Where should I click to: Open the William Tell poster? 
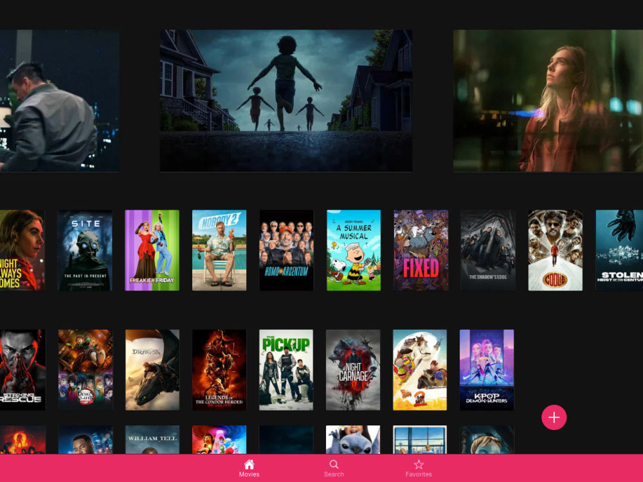coord(152,440)
